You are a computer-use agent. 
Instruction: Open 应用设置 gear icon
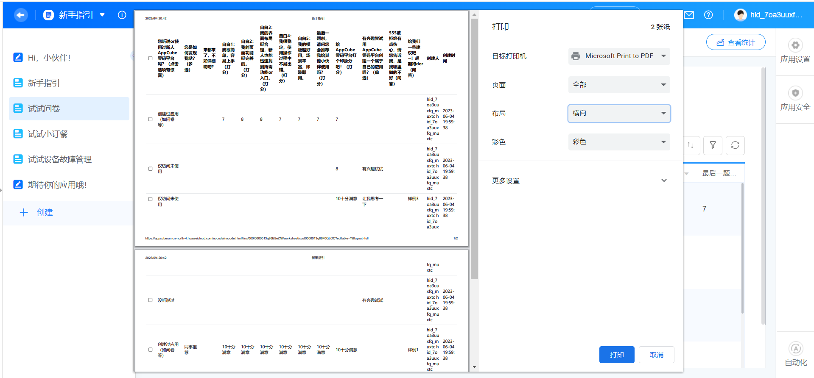pos(795,45)
